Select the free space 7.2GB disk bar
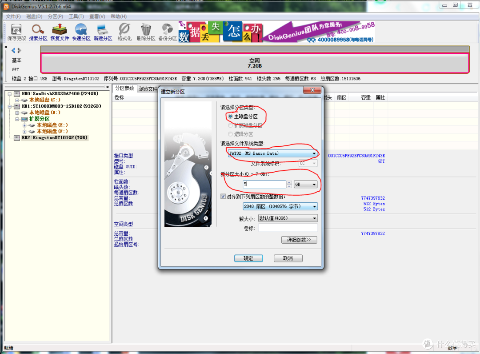This screenshot has height=354, width=480. click(x=255, y=63)
